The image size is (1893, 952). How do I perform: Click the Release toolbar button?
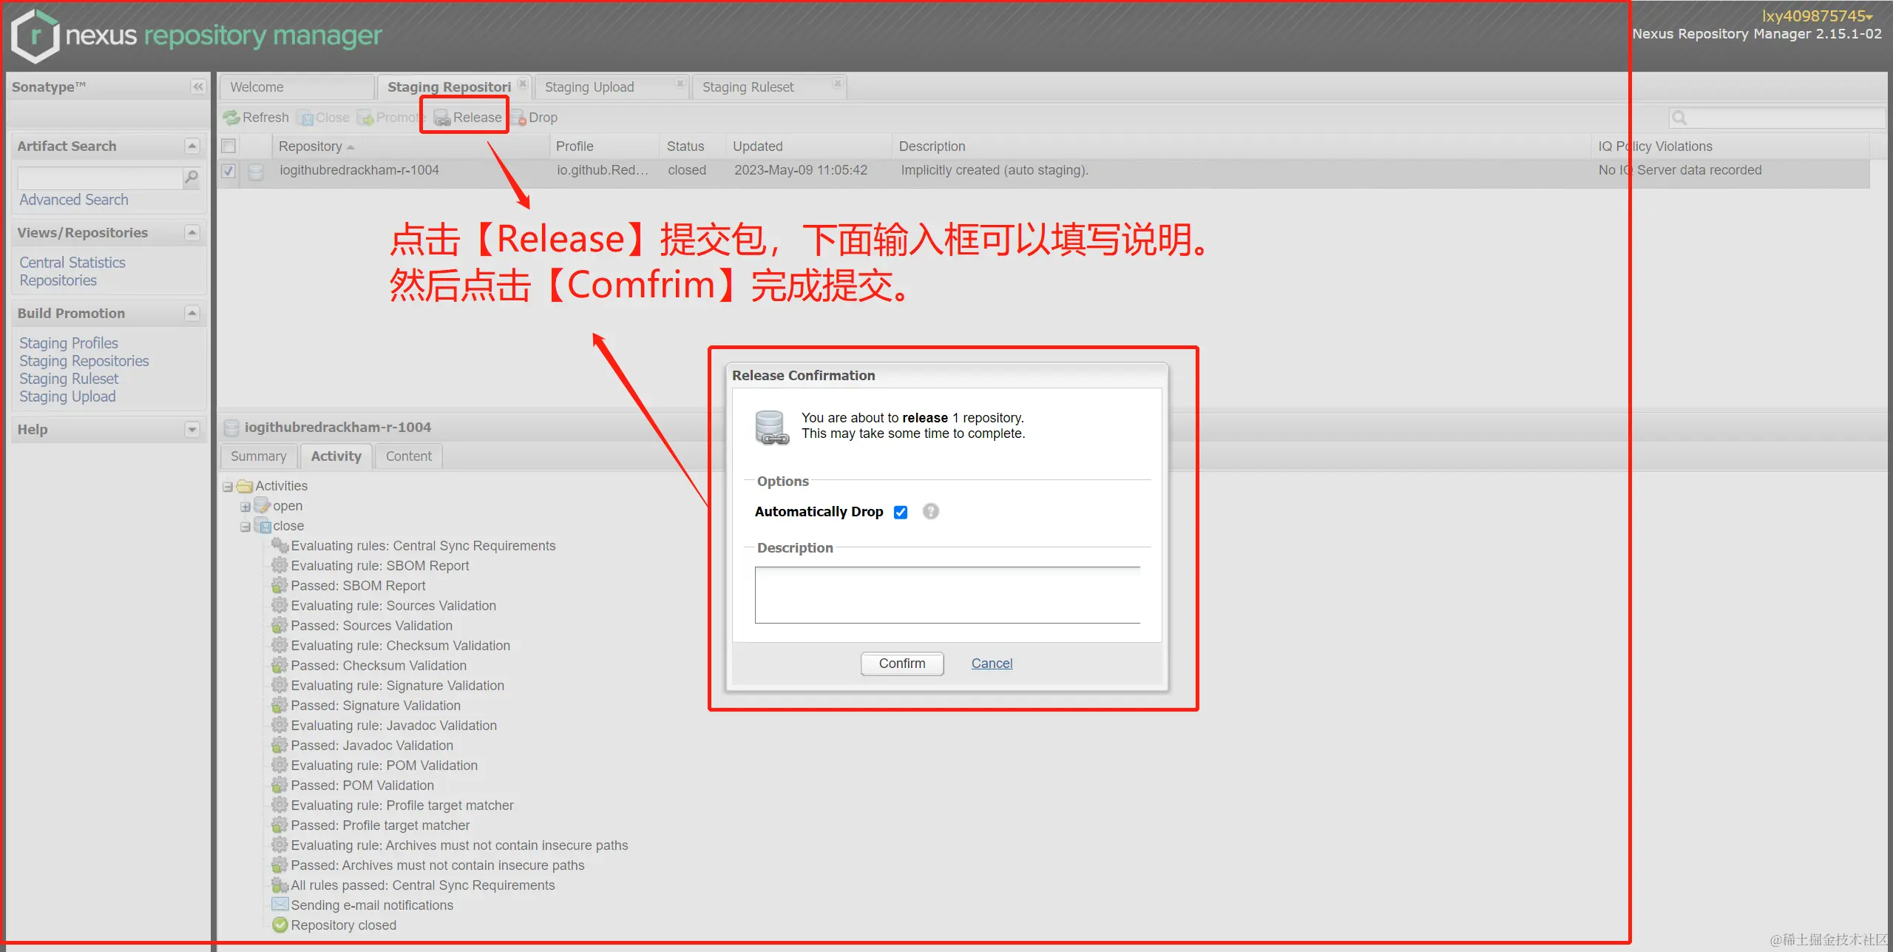[468, 118]
